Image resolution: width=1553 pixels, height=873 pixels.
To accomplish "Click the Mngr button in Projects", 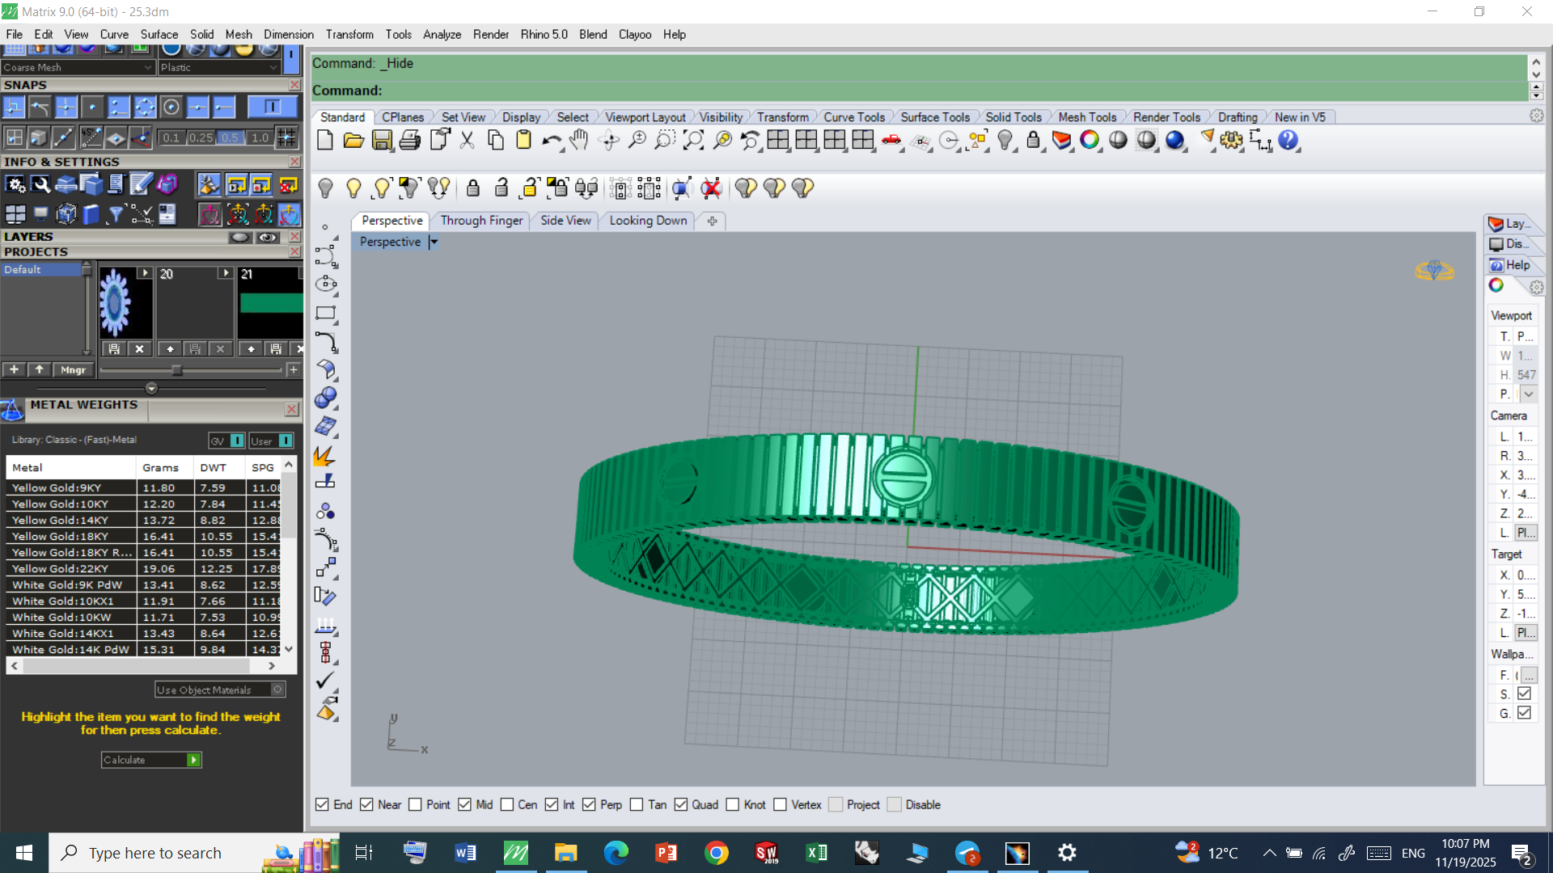I will 73,370.
